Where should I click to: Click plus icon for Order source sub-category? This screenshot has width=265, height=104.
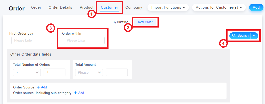[x=75, y=93]
